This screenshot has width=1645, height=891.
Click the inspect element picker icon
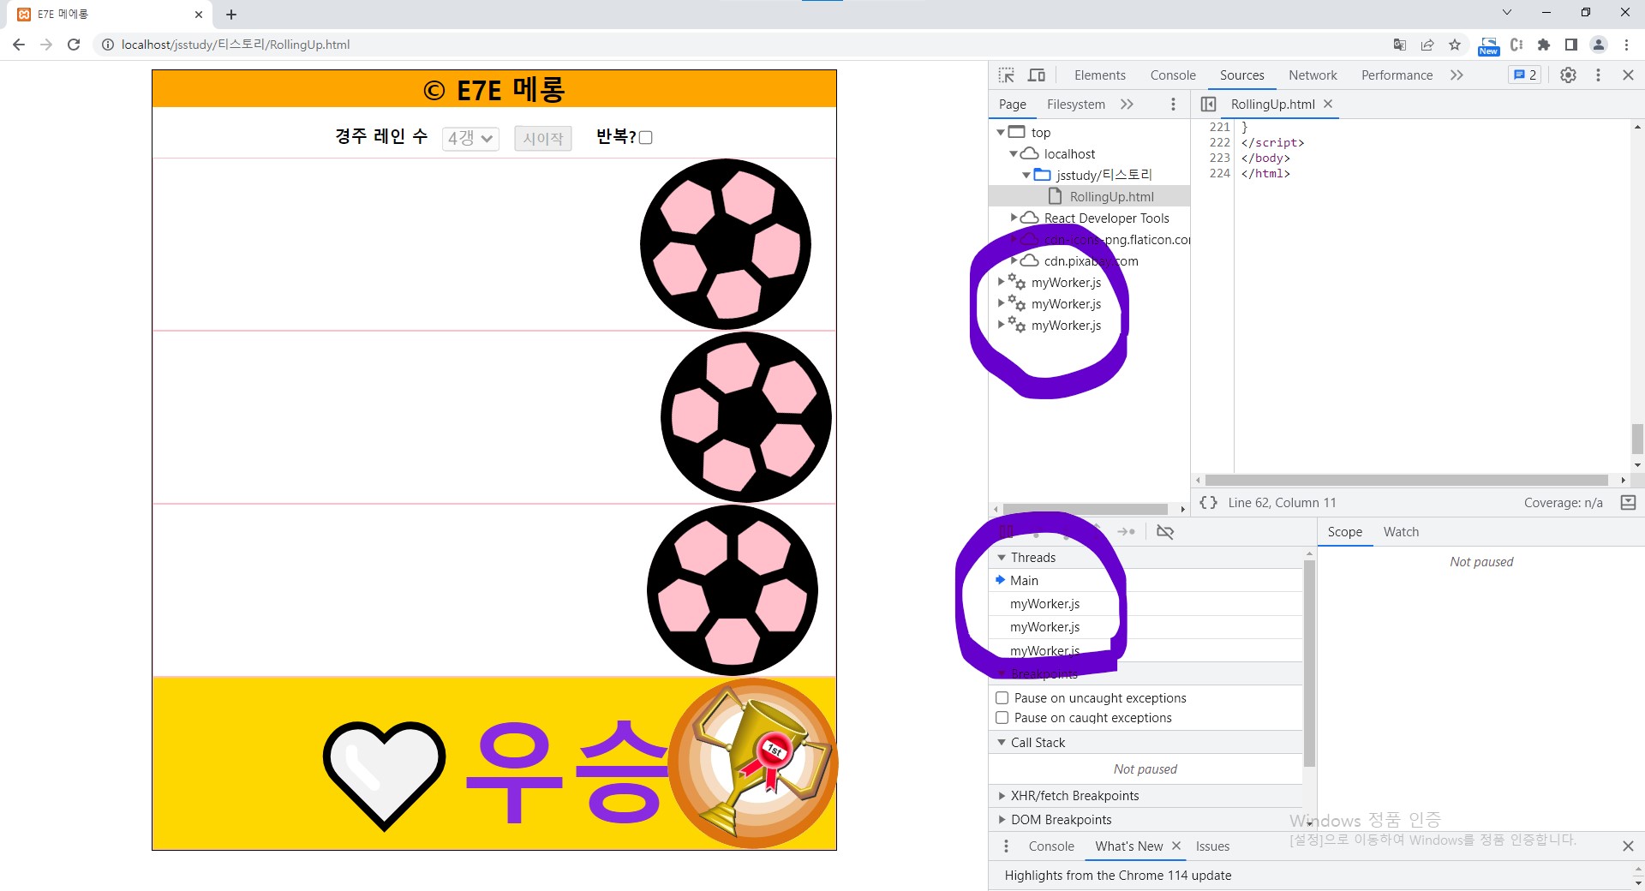coord(1007,75)
